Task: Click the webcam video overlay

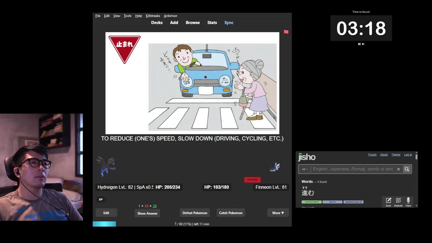Action: click(x=41, y=167)
